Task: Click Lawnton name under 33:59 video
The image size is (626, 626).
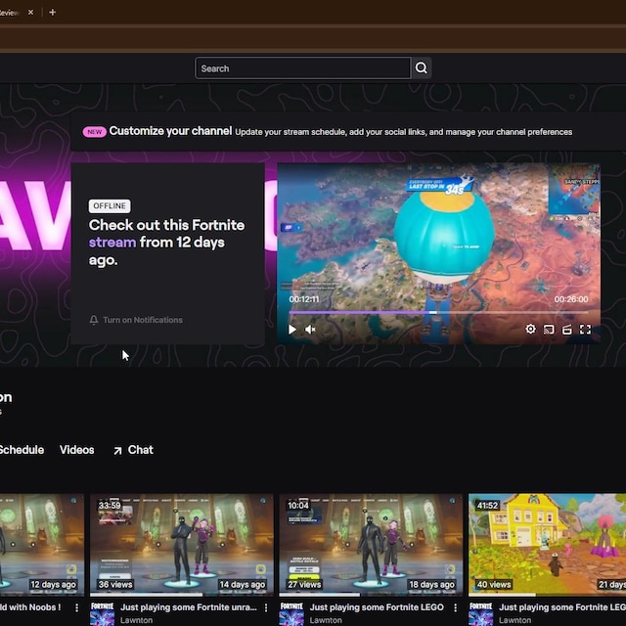Action: click(137, 620)
